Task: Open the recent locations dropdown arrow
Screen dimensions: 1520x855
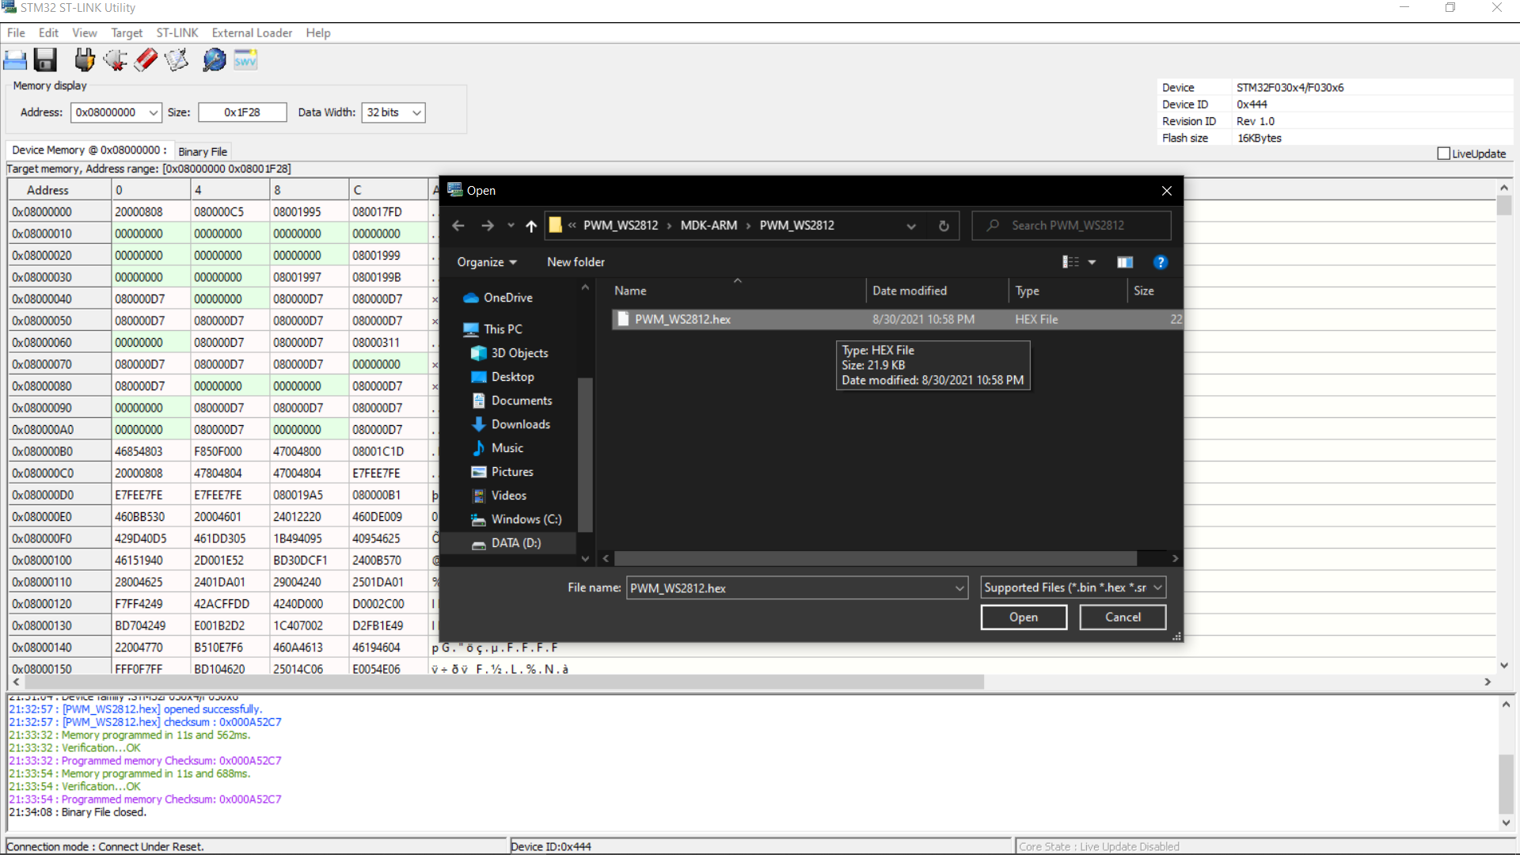Action: [511, 226]
